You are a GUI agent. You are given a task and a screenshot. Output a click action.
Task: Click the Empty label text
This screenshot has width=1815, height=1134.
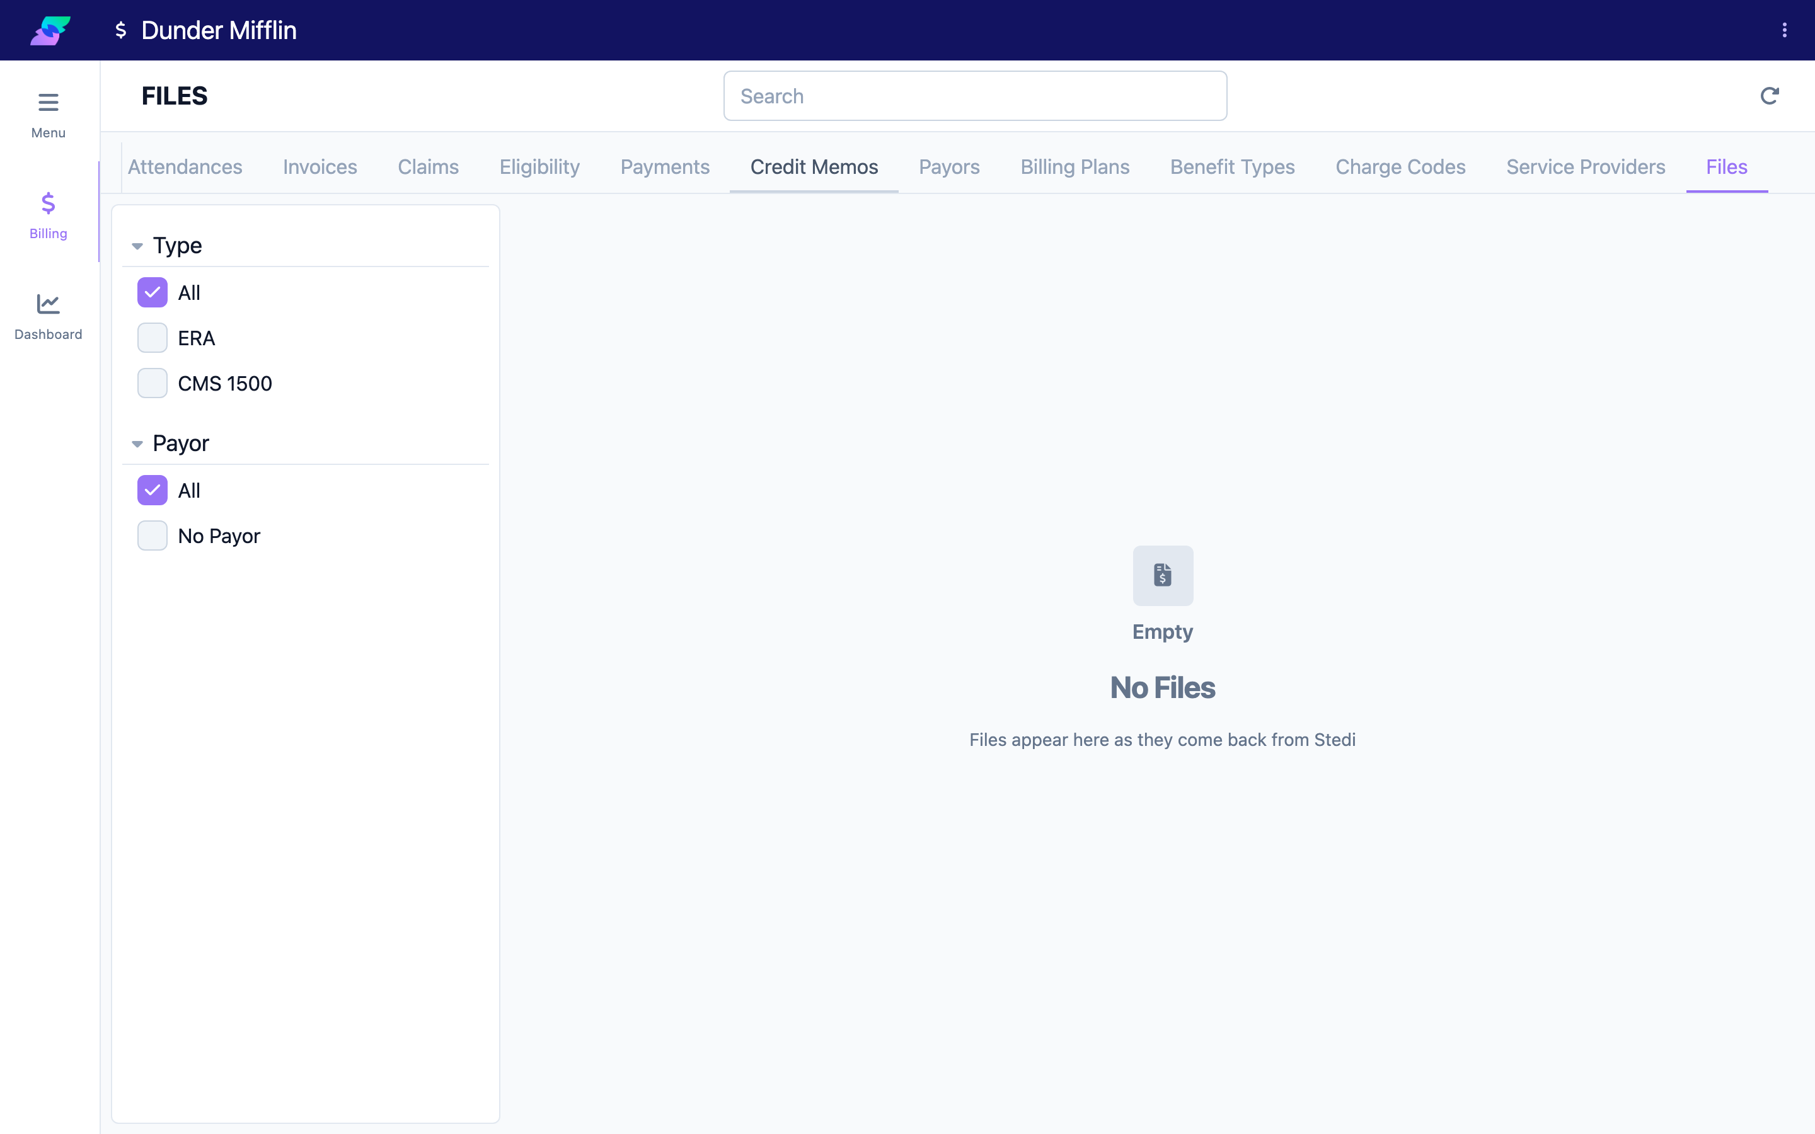point(1163,631)
